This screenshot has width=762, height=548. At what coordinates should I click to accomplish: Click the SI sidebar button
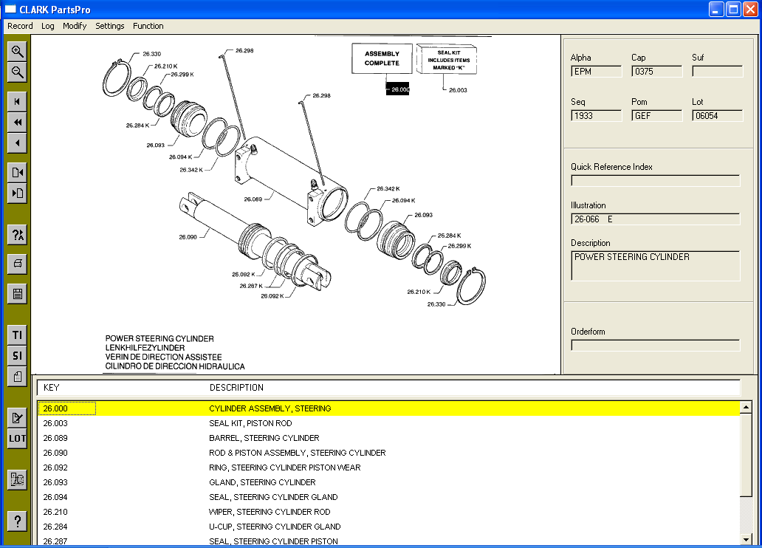(18, 356)
